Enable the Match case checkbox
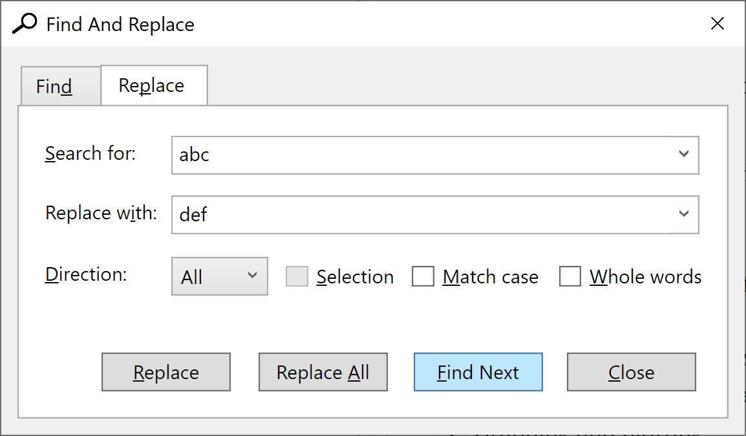746x436 pixels. click(x=423, y=276)
